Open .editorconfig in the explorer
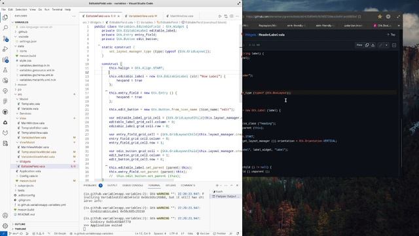 click(26, 195)
